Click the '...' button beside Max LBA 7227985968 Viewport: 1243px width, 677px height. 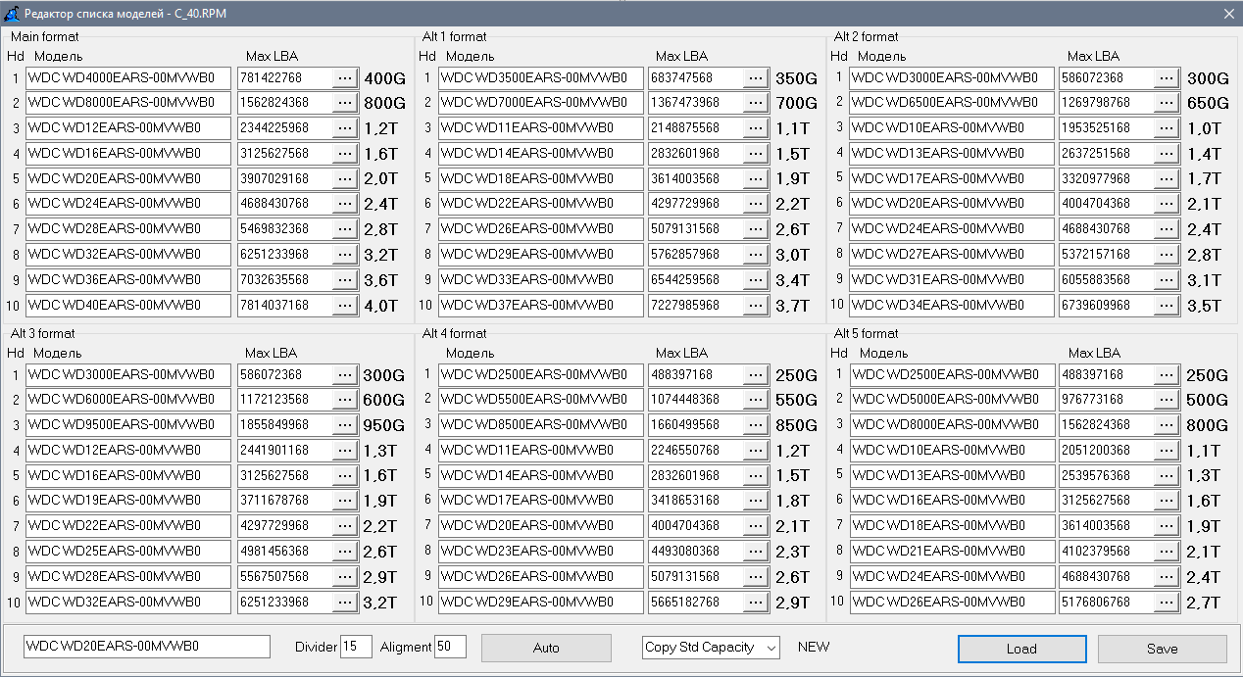[x=757, y=306]
